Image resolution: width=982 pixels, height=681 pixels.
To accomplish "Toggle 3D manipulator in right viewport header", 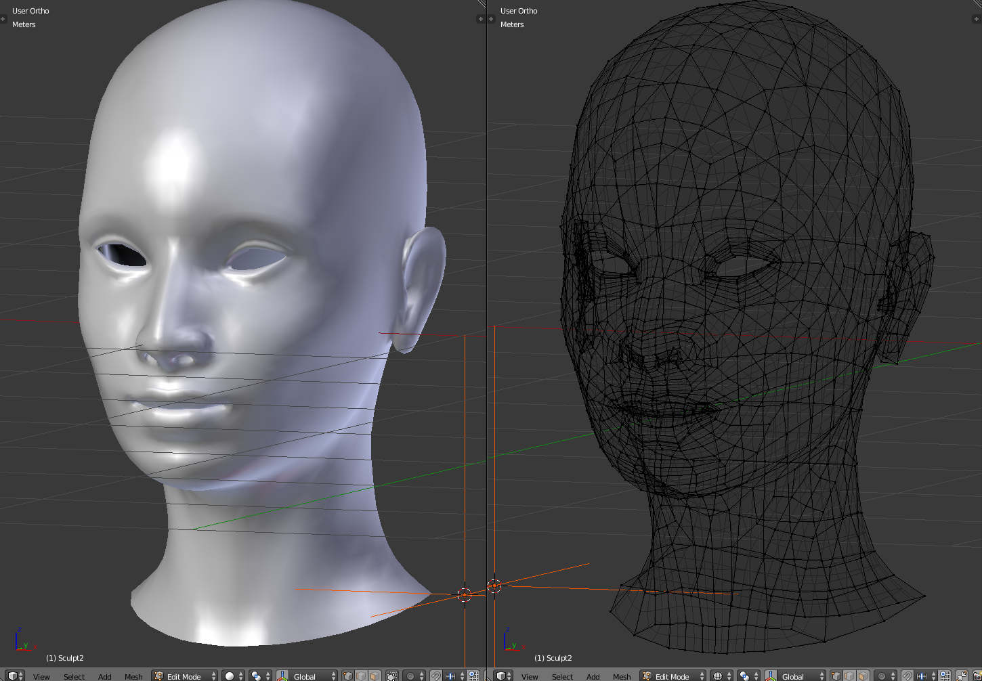I will (771, 676).
